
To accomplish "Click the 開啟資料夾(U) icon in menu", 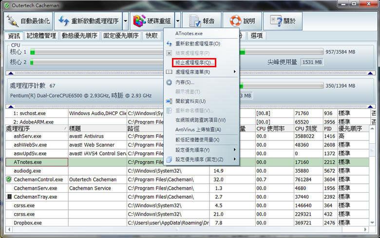I will pos(169,101).
